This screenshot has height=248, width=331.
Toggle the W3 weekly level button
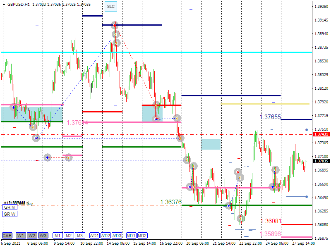(x=43, y=236)
